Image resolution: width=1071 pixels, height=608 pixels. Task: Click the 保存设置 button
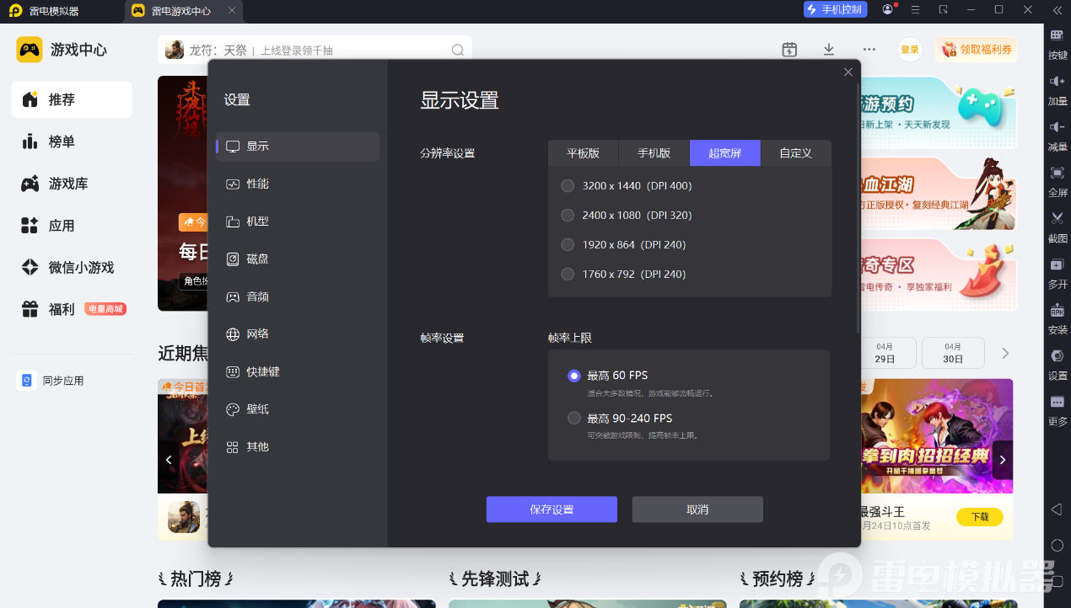pos(552,509)
